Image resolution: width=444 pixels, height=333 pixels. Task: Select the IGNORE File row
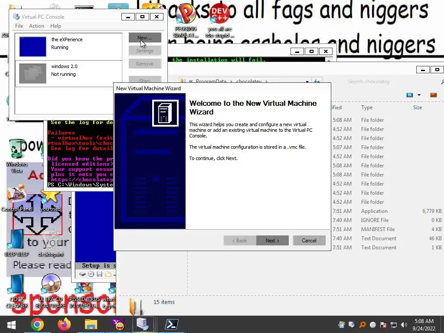click(x=388, y=220)
